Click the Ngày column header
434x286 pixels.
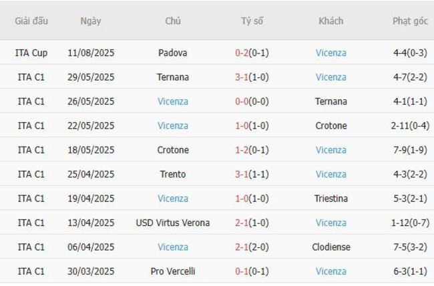(91, 21)
